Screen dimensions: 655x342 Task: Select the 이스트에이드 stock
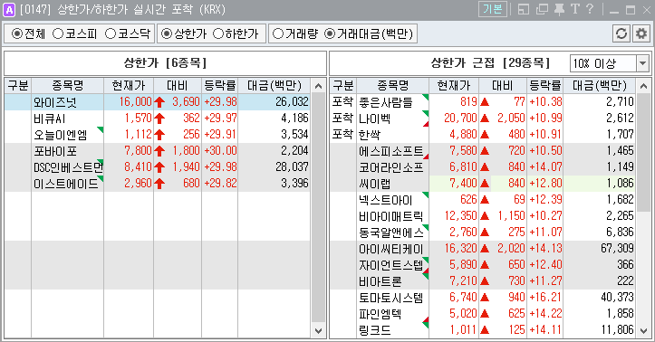pos(65,184)
